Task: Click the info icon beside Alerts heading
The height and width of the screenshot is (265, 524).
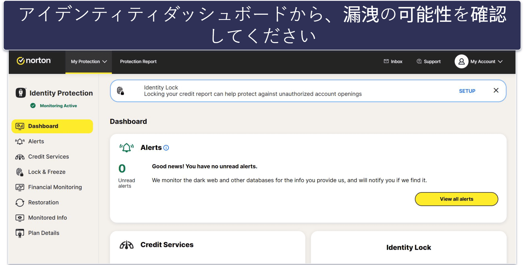Action: click(x=166, y=148)
